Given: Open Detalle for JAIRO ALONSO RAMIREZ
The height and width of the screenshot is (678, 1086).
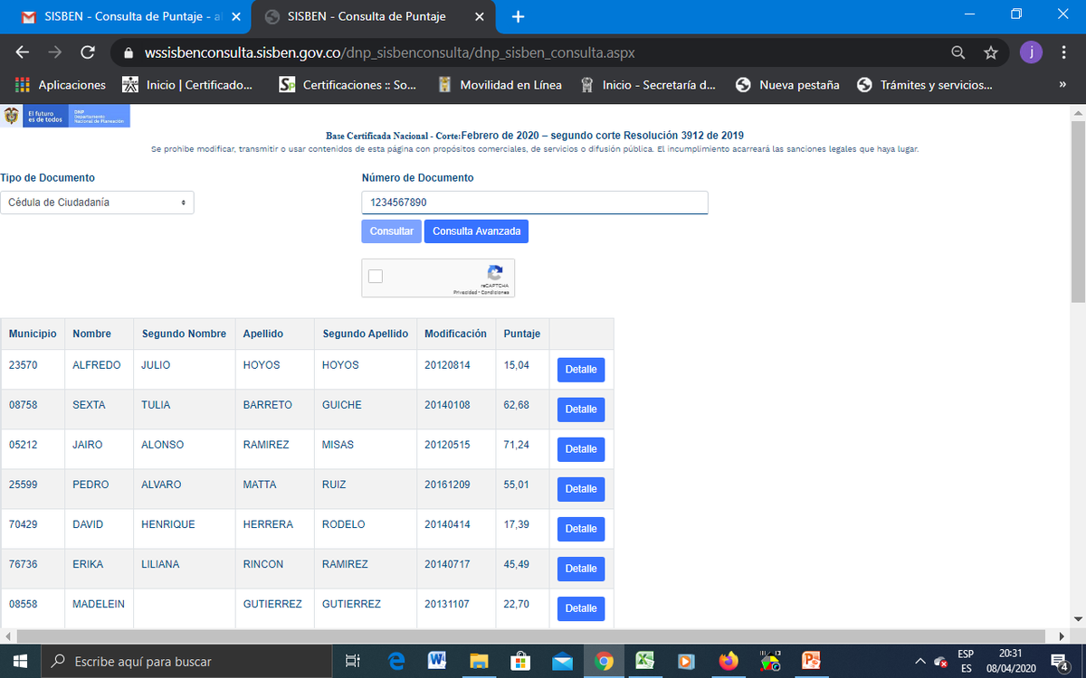Looking at the screenshot, I should tap(581, 449).
